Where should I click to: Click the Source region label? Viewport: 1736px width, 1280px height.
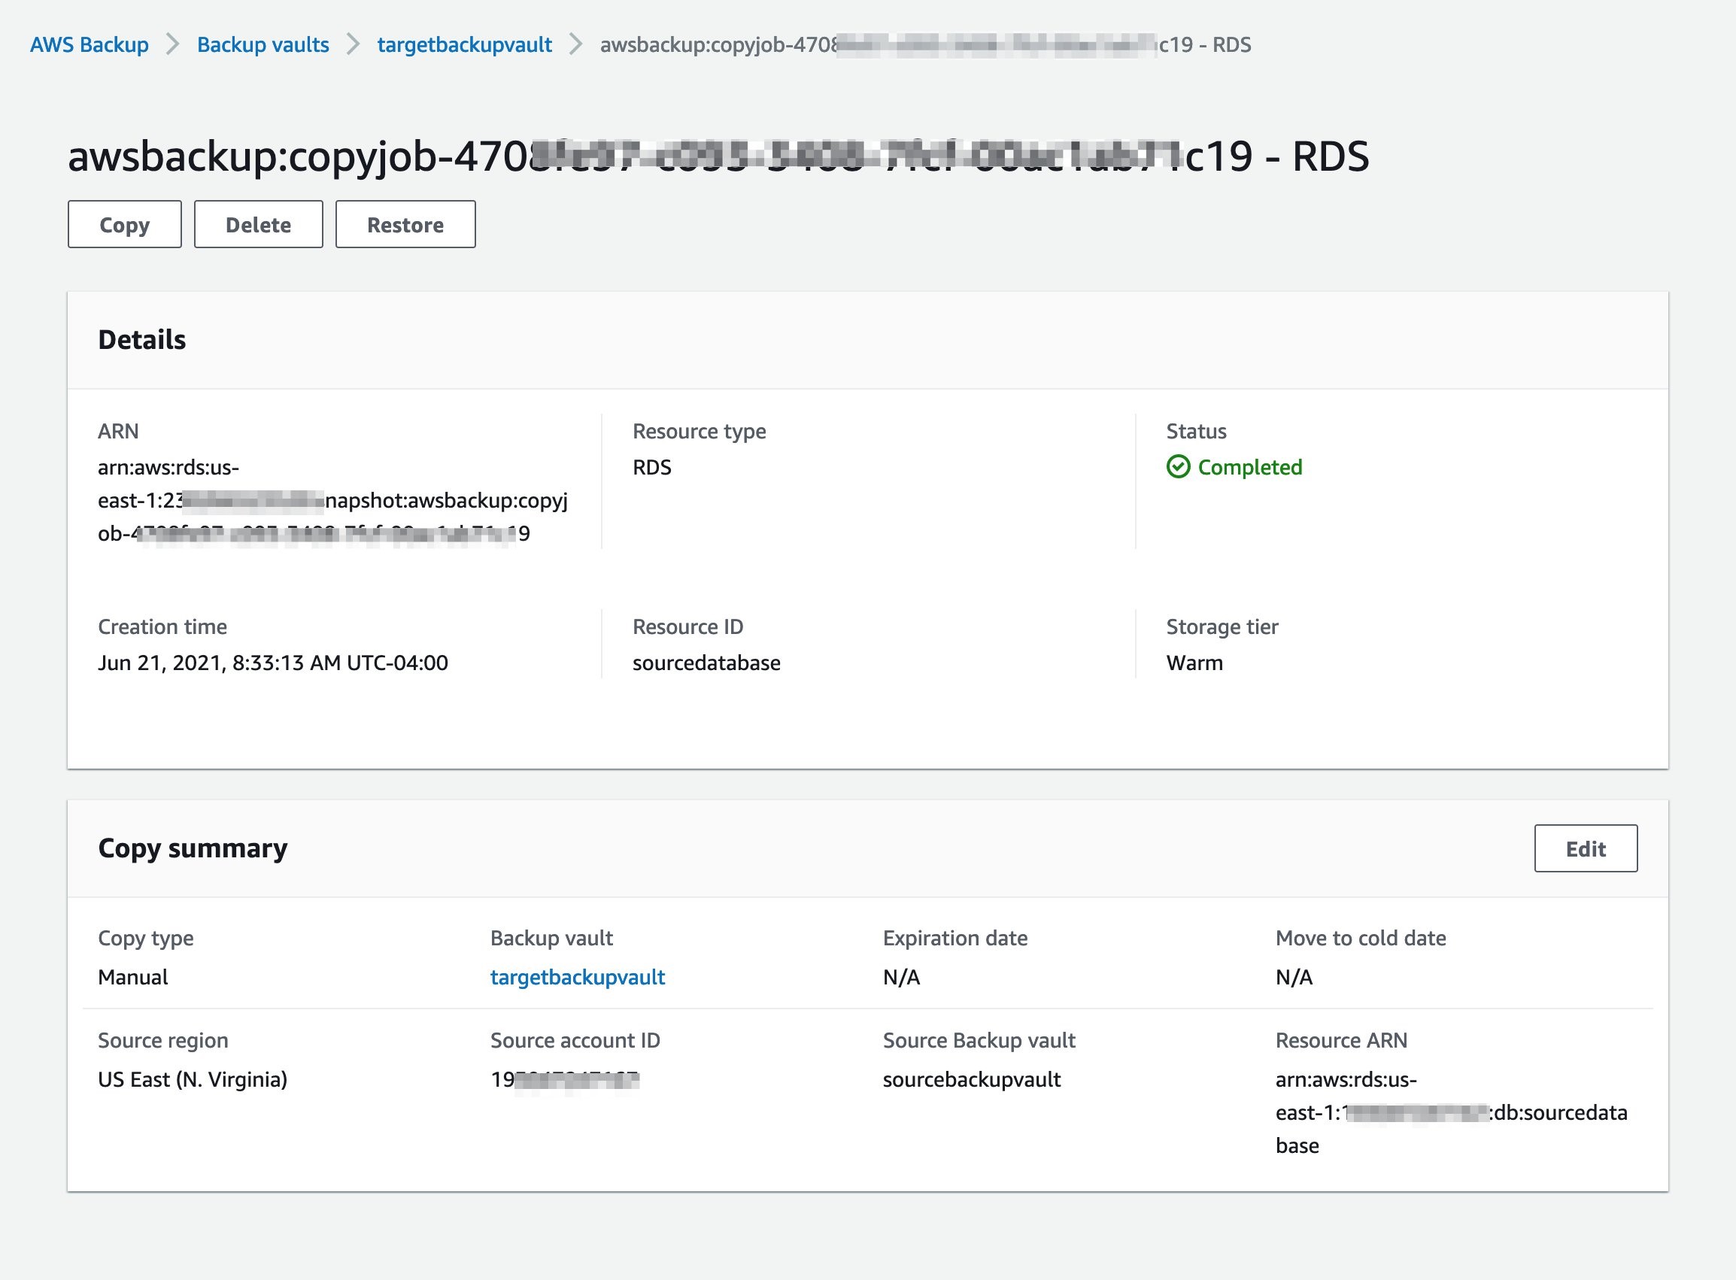[162, 1041]
